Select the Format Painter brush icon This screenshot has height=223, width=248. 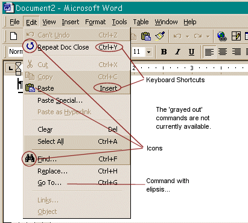[x=160, y=36]
